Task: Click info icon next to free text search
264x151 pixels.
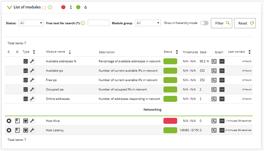Action: [x=83, y=23]
